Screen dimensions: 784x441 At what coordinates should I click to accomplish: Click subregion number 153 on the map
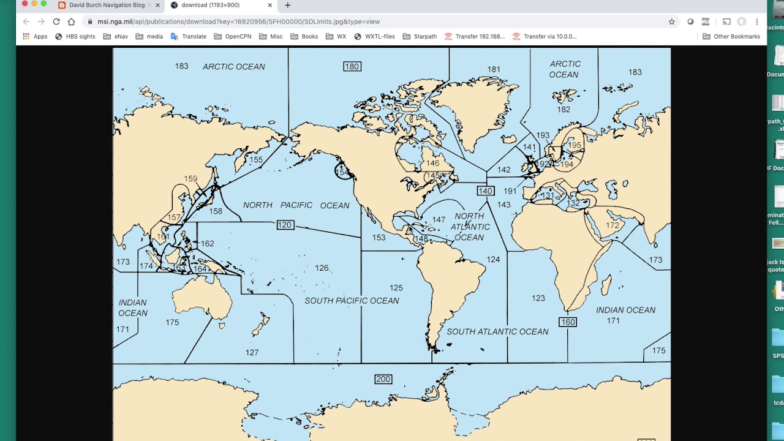[379, 237]
